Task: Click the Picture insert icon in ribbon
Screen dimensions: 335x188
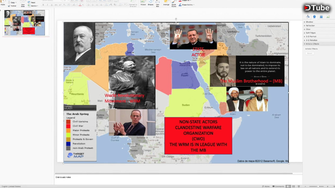Action: tap(143, 3)
